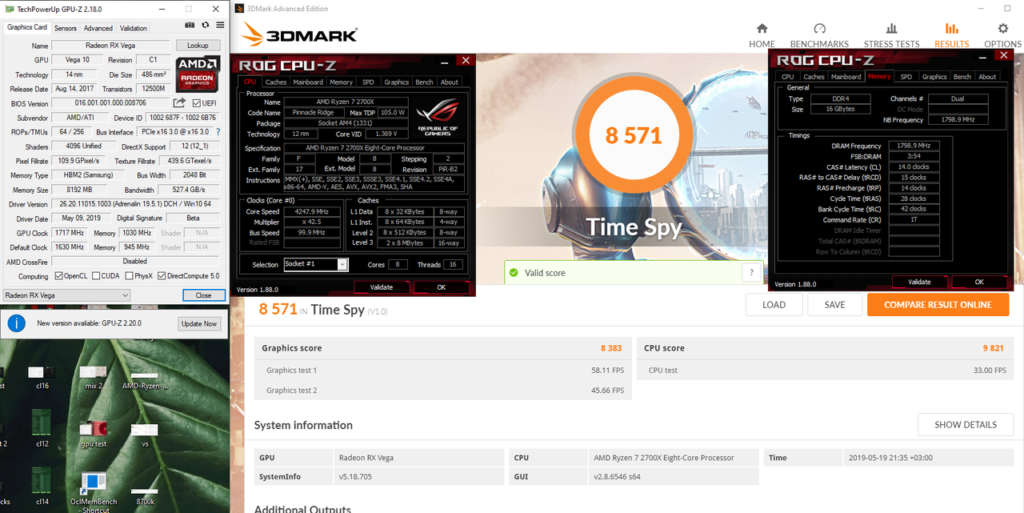
Task: Click the blue info icon in update notice
Action: (x=15, y=323)
